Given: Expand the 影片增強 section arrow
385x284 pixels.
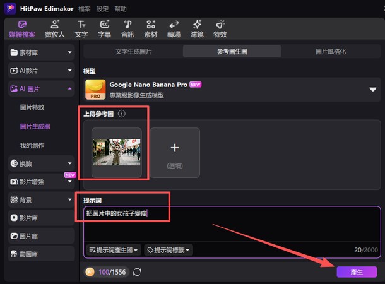Looking at the screenshot, I should (69, 182).
